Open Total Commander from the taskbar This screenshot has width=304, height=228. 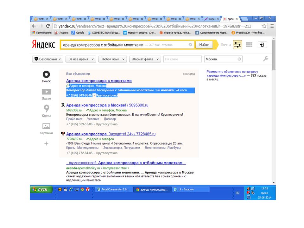[x=114, y=189]
